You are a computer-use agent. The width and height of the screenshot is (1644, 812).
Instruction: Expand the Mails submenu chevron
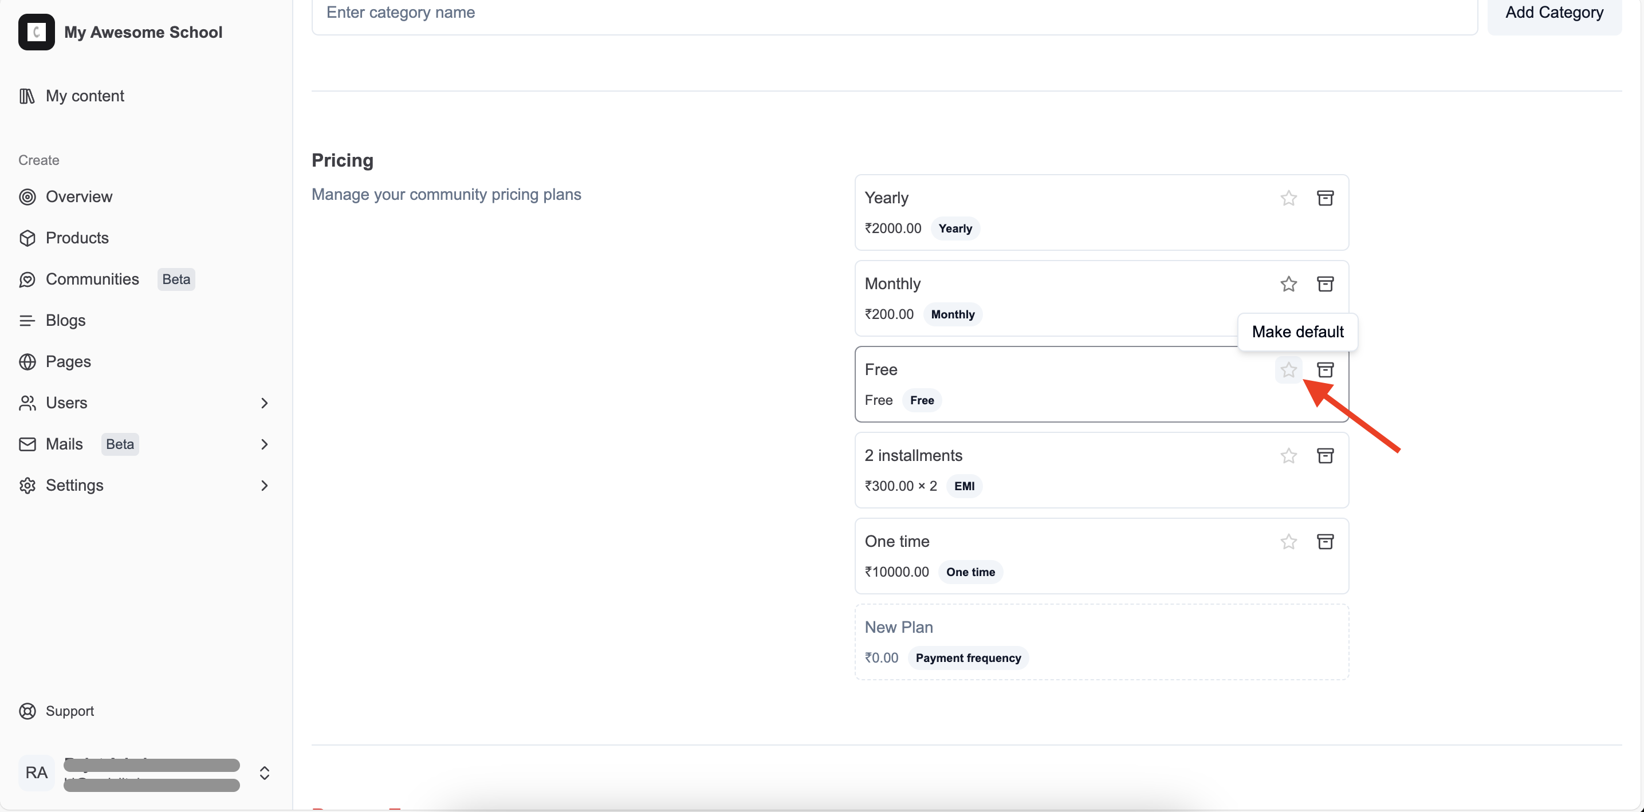(264, 444)
